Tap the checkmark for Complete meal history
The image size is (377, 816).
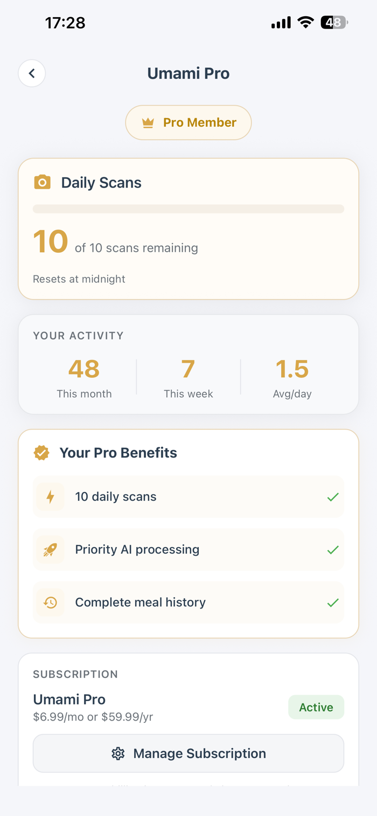333,602
